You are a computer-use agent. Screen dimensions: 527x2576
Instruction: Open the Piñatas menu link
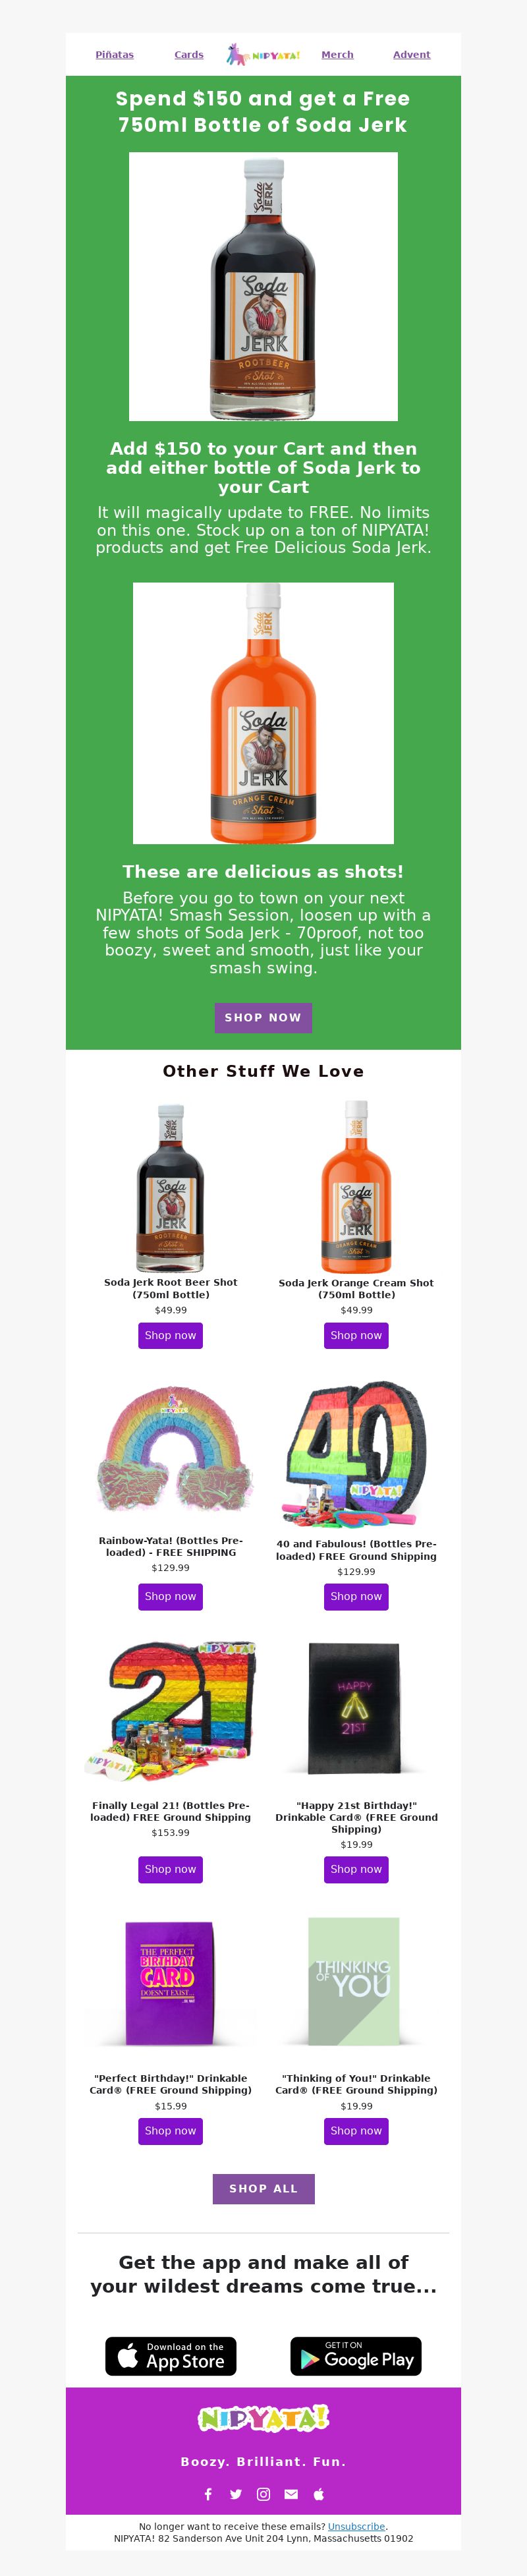pos(115,55)
